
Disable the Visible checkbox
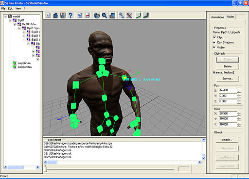[x=214, y=47]
